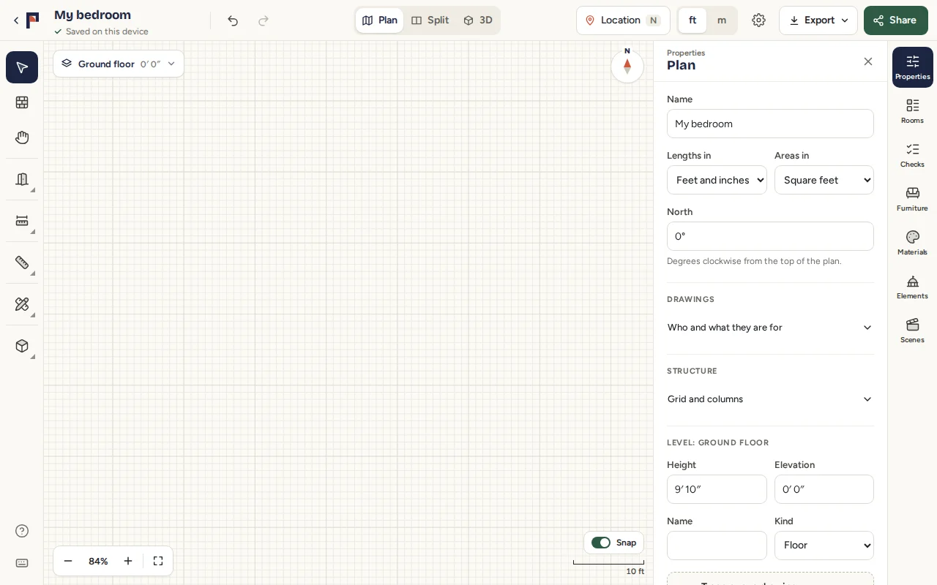Select the arrow pointer tool
The height and width of the screenshot is (585, 937).
tap(22, 67)
